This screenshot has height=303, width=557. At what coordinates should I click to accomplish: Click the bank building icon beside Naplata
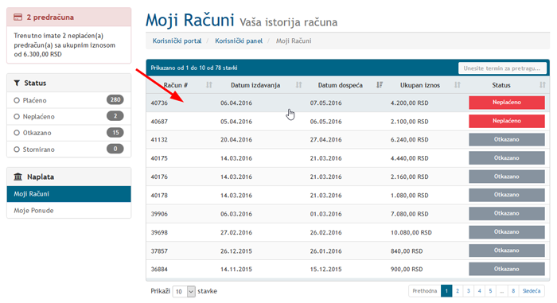pos(18,177)
